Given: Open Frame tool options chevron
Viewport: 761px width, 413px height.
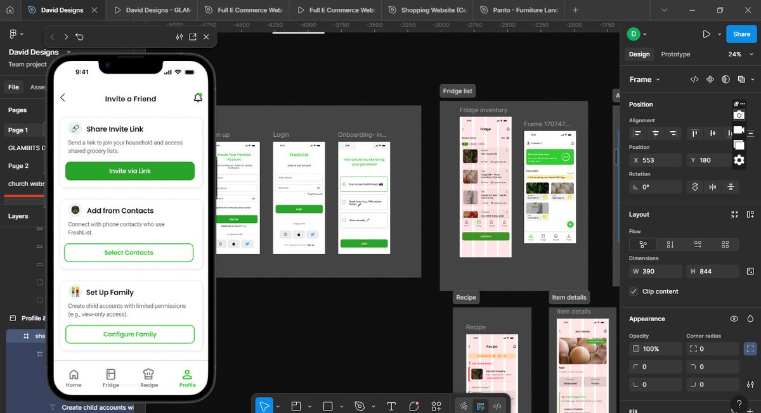Looking at the screenshot, I should pos(309,407).
